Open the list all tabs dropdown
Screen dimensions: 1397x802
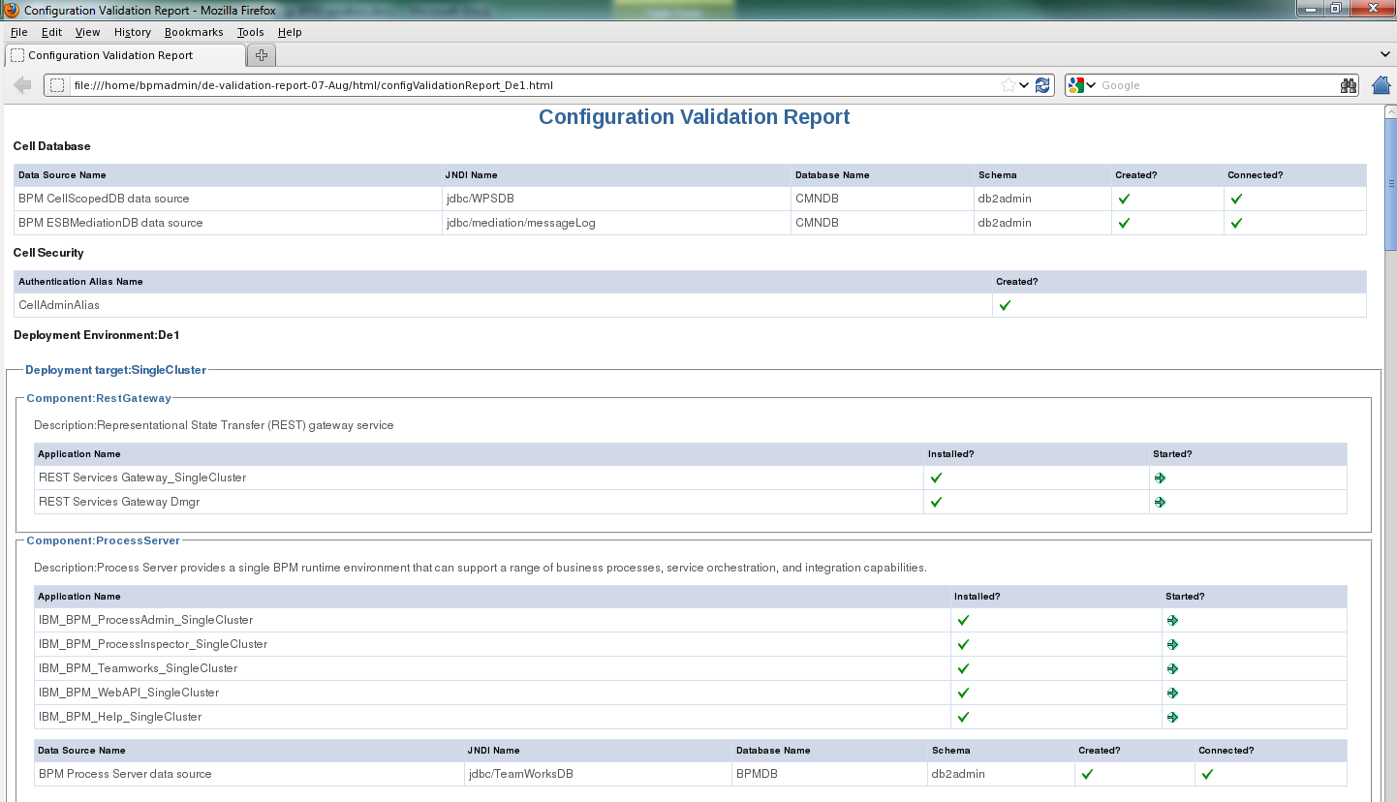tap(1384, 54)
